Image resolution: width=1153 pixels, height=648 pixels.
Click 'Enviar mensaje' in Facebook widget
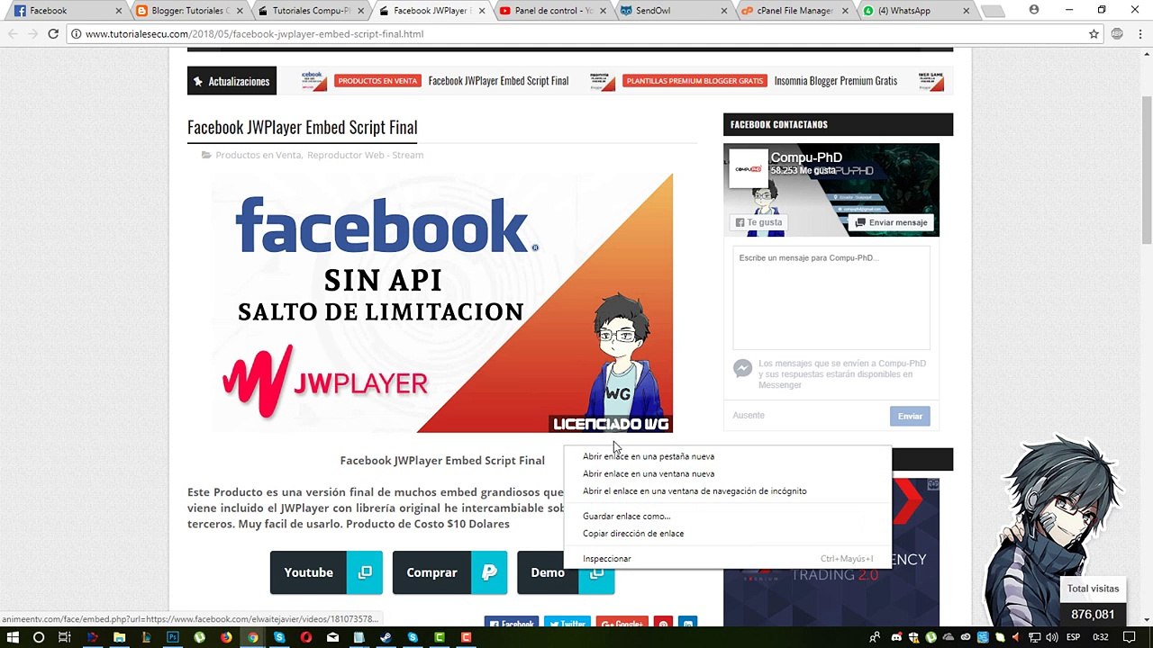891,222
